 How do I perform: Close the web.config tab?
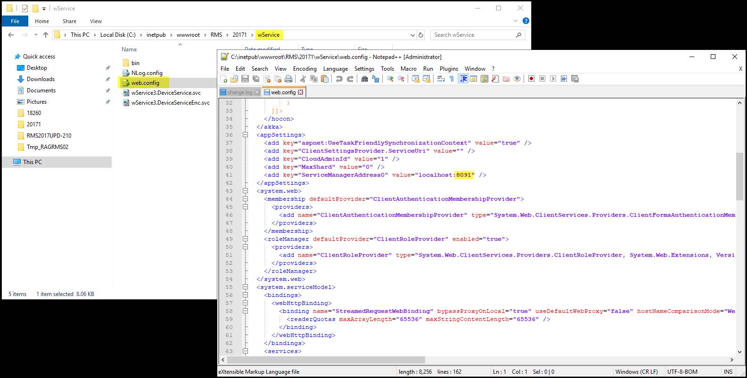coord(300,92)
